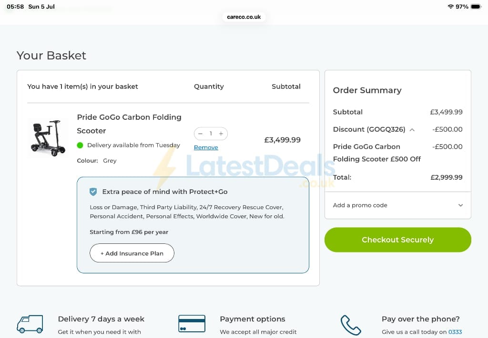488x338 pixels.
Task: Click the 05:58 clock in status bar
Action: pyautogui.click(x=15, y=7)
